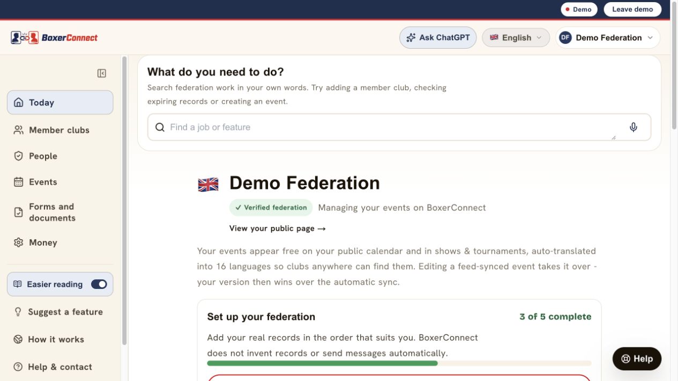Open Suggest a feature link

[x=60, y=312]
